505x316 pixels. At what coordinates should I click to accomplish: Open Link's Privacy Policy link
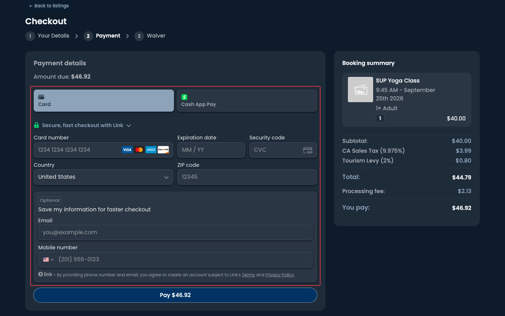pos(280,275)
